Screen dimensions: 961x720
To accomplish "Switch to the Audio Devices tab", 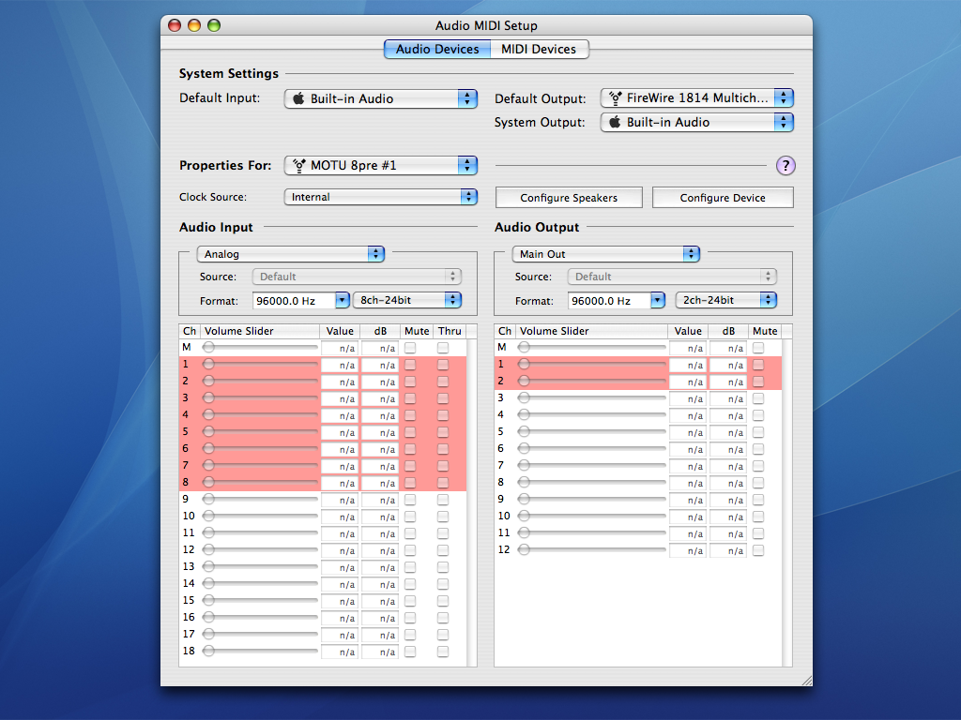I will [437, 49].
